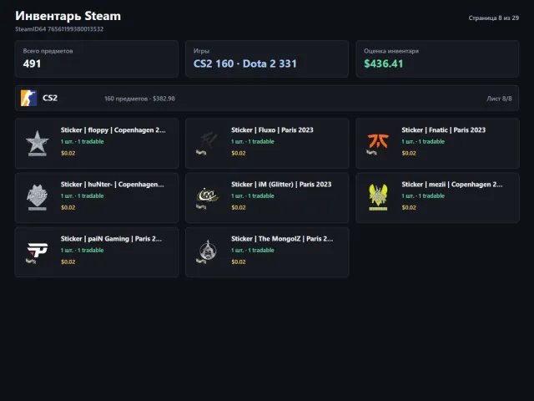Click the huNter- Copenhagen sticker icon
Image resolution: width=534 pixels, height=401 pixels.
tap(37, 197)
